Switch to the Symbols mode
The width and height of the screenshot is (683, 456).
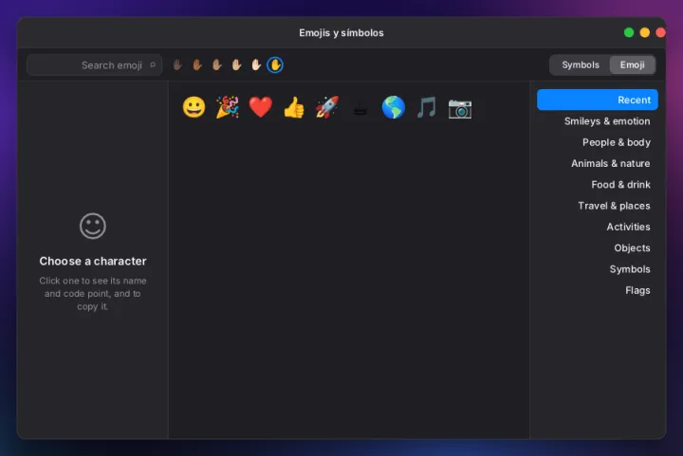(x=581, y=64)
